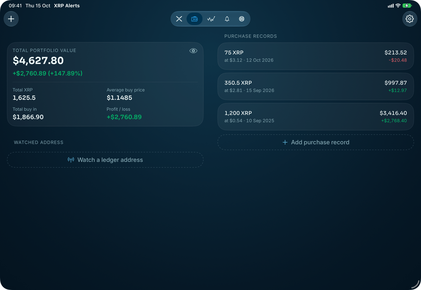Click Total XRP value 1,625.5

24,98
